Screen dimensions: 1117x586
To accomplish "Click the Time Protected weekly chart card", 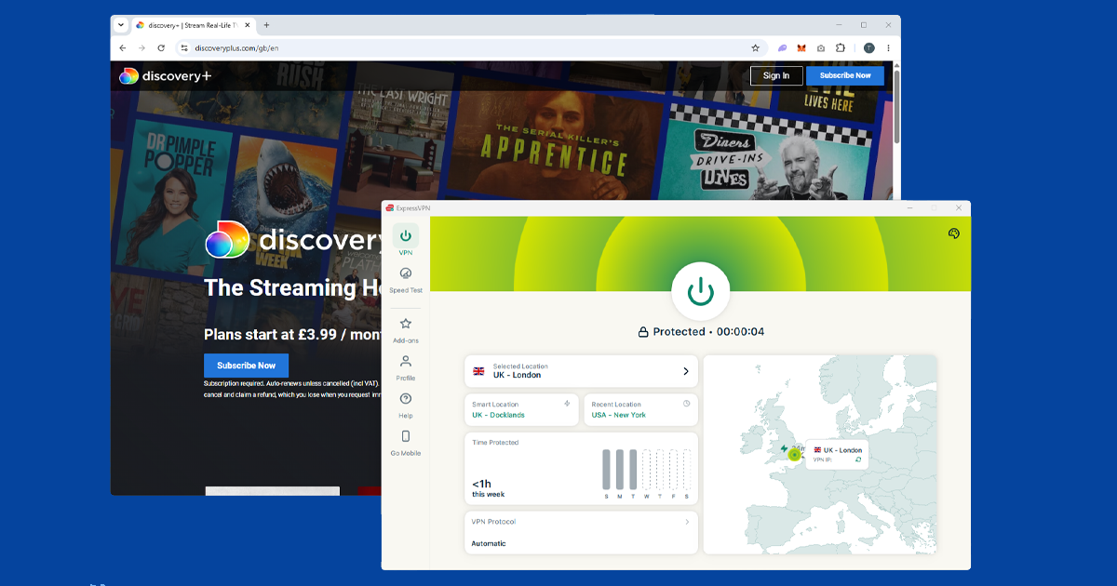I will click(581, 469).
